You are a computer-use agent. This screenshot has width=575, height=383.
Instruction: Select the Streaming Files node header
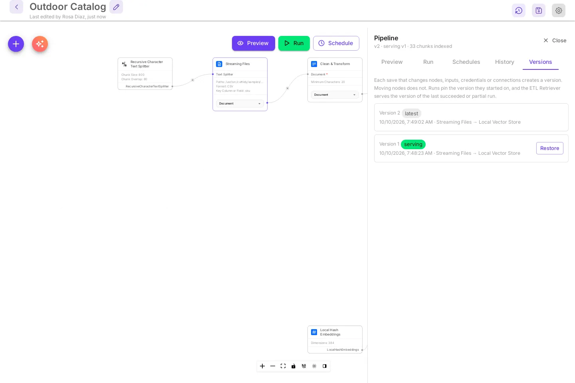240,64
